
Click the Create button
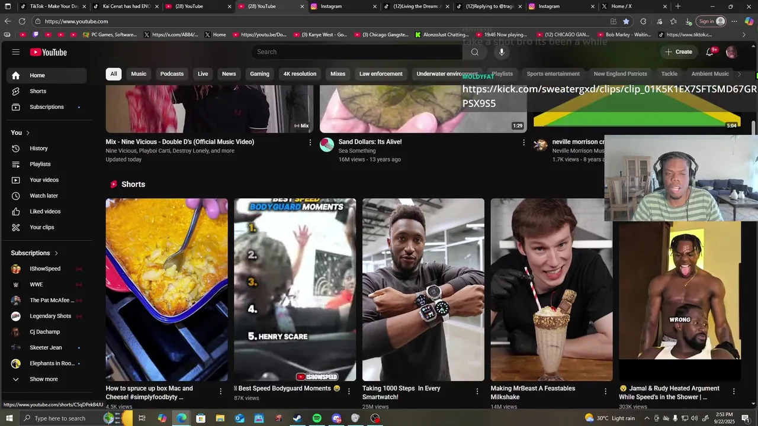coord(678,52)
